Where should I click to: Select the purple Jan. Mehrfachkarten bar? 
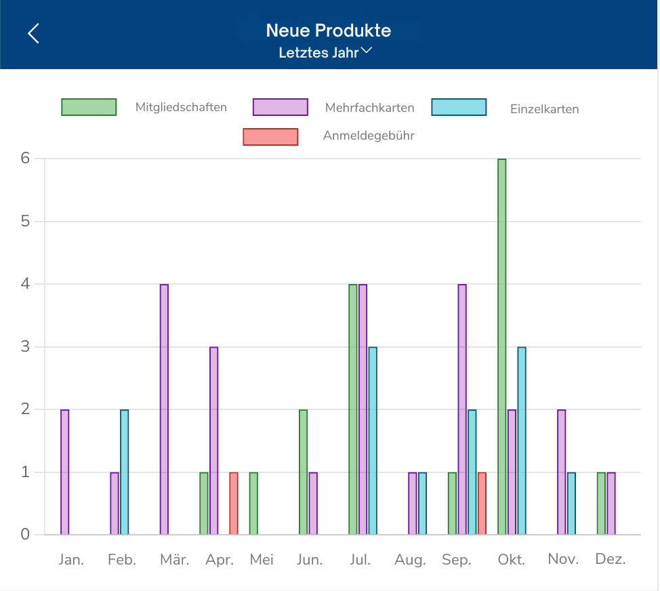(65, 472)
